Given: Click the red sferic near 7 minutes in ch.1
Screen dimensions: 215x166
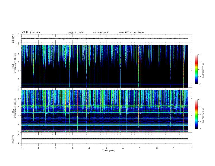Looking at the screenshot, I should [x=138, y=66].
